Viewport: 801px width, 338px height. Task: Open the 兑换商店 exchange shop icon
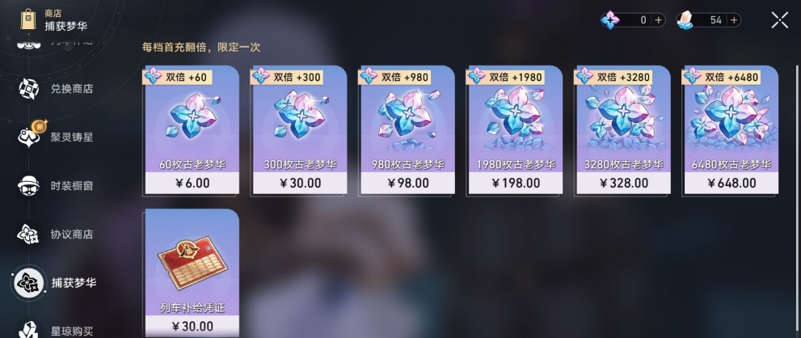coord(28,88)
